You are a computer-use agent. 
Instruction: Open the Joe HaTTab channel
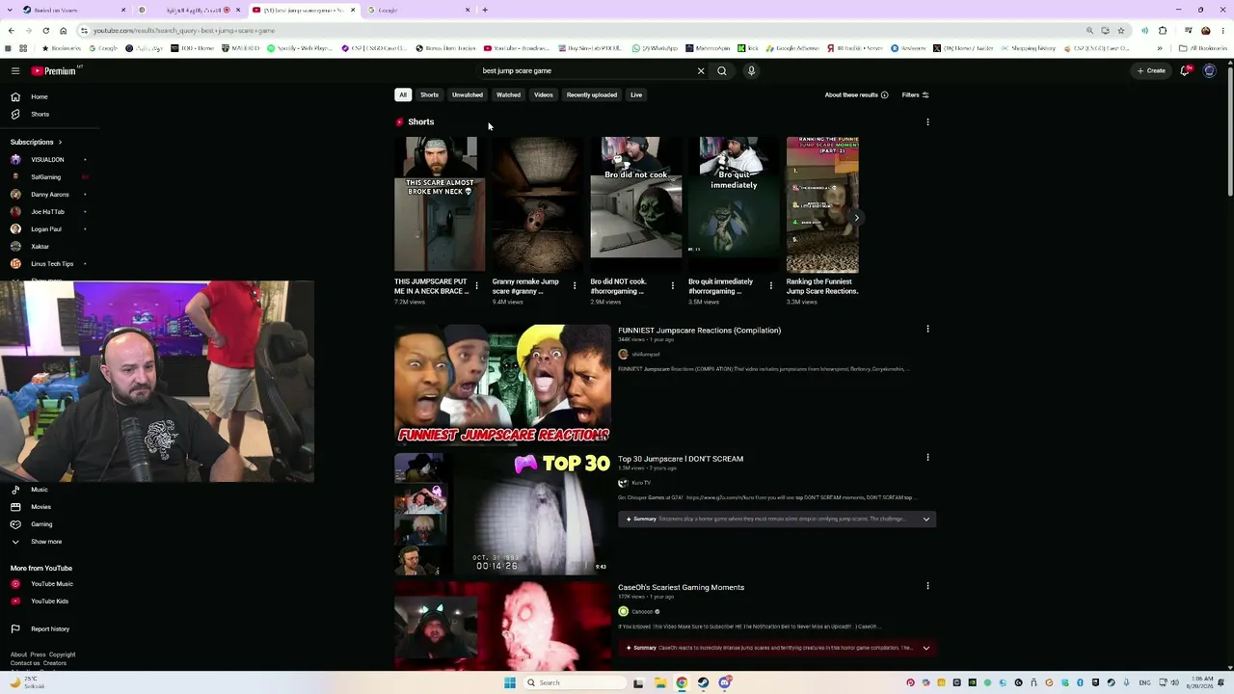[x=48, y=212]
